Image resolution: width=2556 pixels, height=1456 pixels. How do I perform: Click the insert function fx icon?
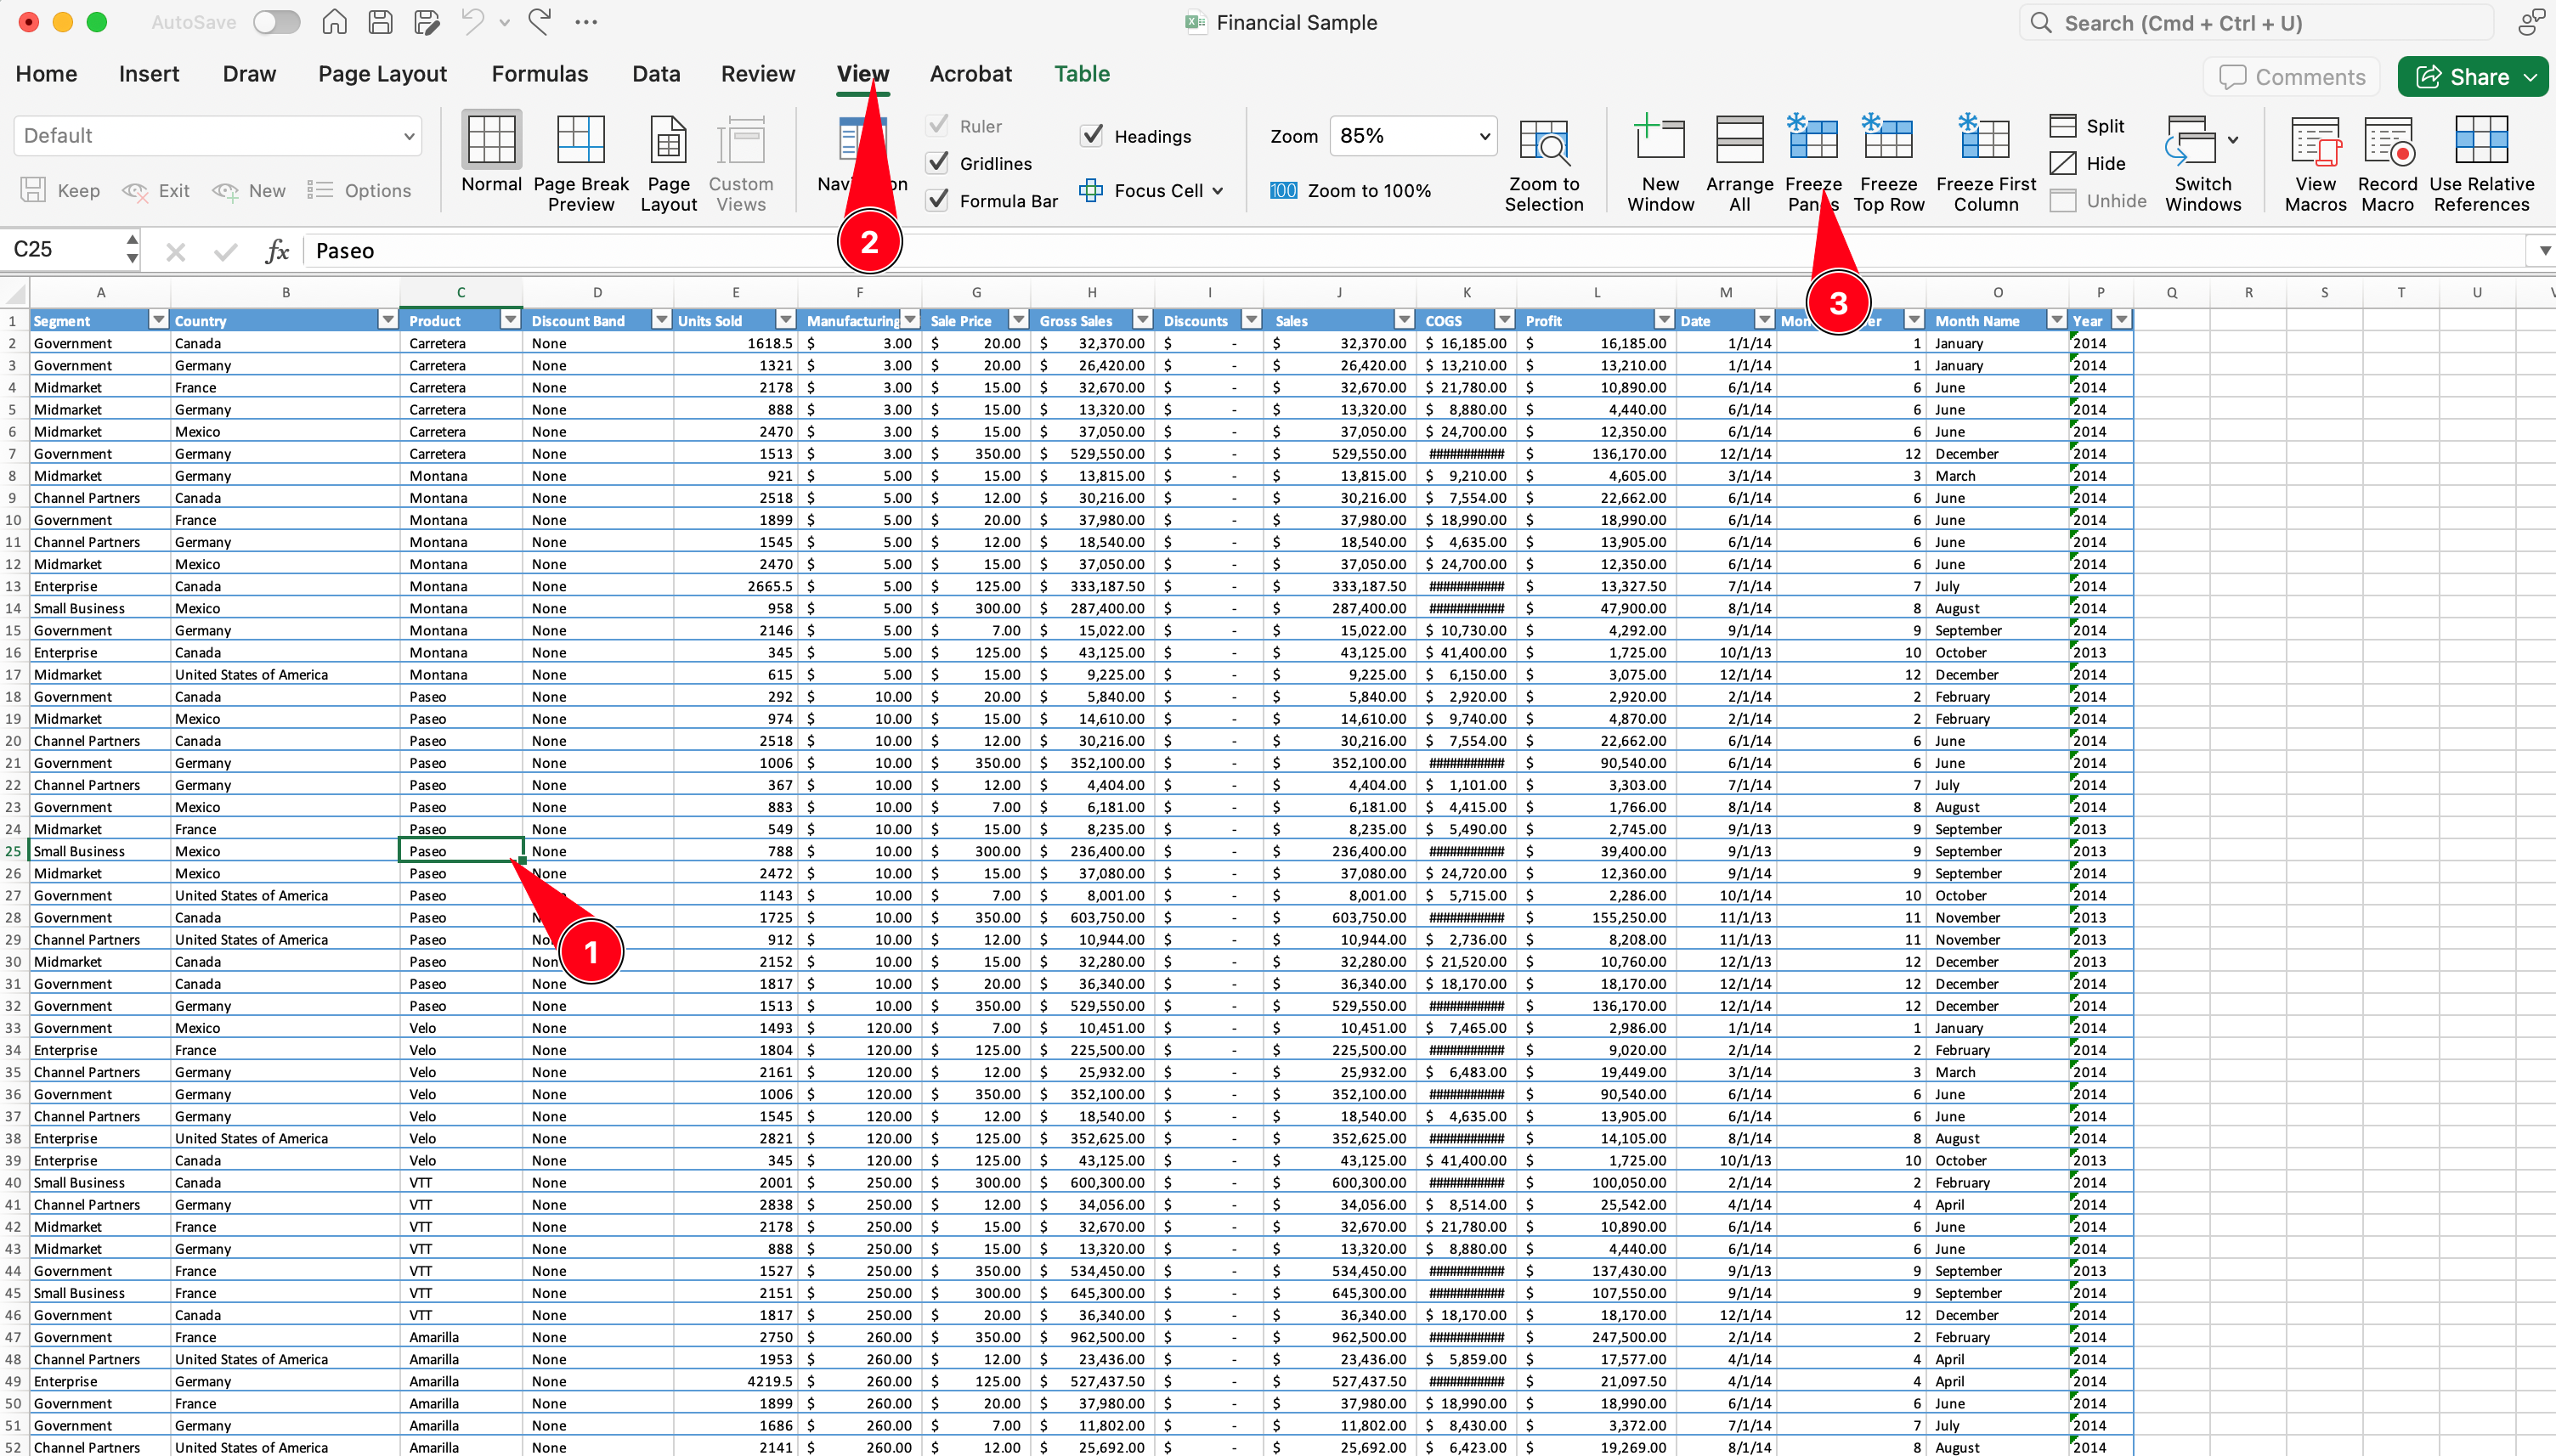[x=277, y=251]
